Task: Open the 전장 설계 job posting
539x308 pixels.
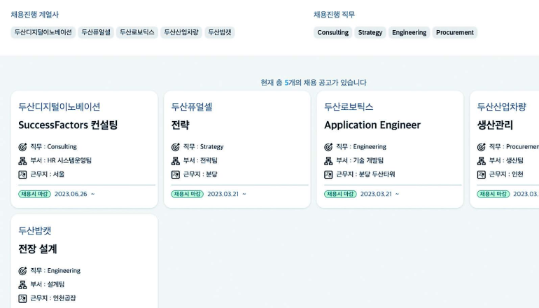Action: tap(38, 248)
